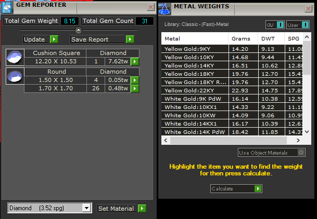Viewport: 317px width, 219px height.
Task: Toggle the GV library switch
Action: pos(280,24)
